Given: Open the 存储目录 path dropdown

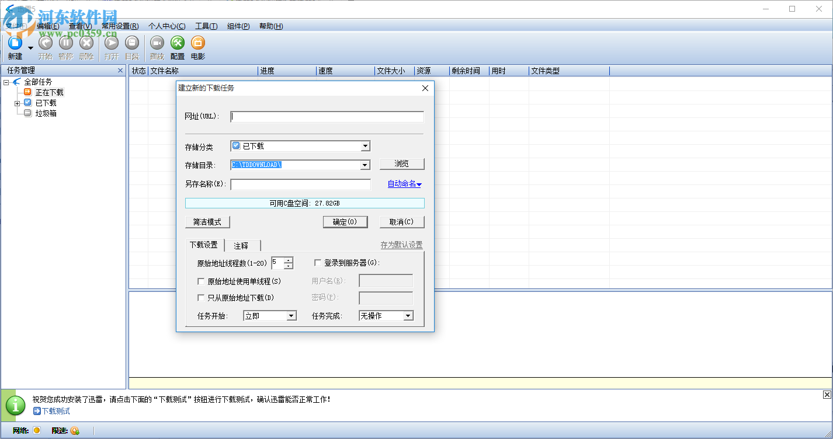Looking at the screenshot, I should tap(365, 165).
